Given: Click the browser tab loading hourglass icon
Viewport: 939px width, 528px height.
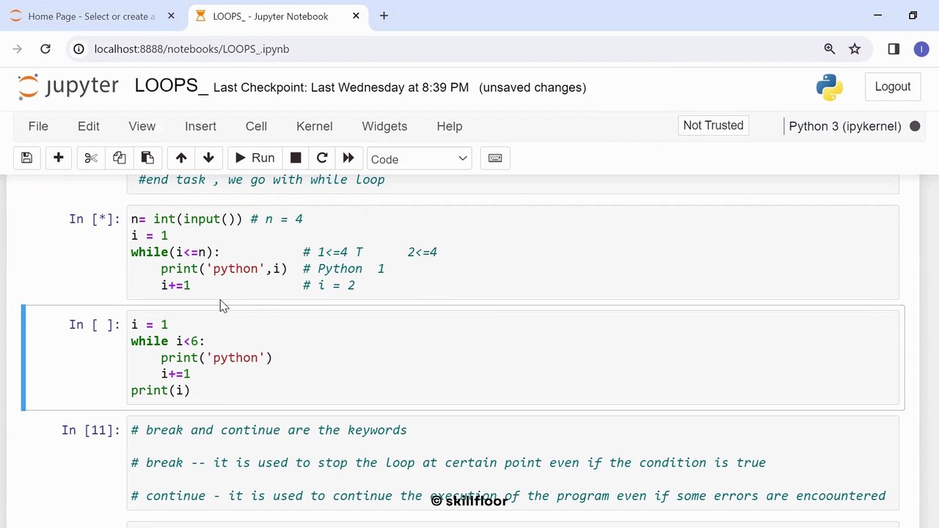Looking at the screenshot, I should (200, 16).
